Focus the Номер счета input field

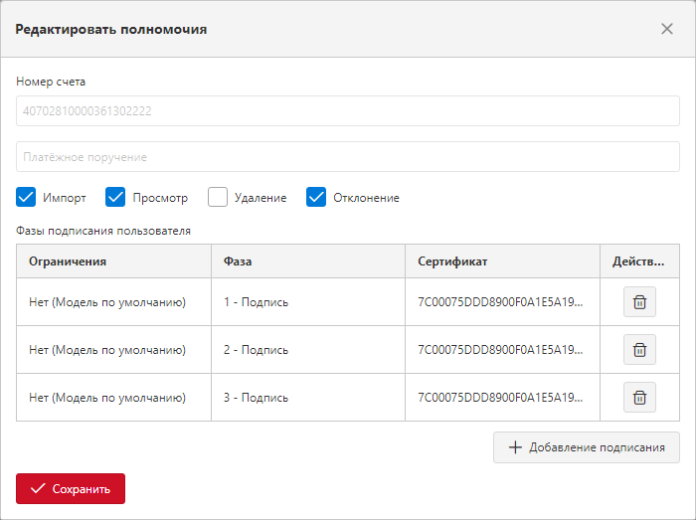click(x=348, y=111)
